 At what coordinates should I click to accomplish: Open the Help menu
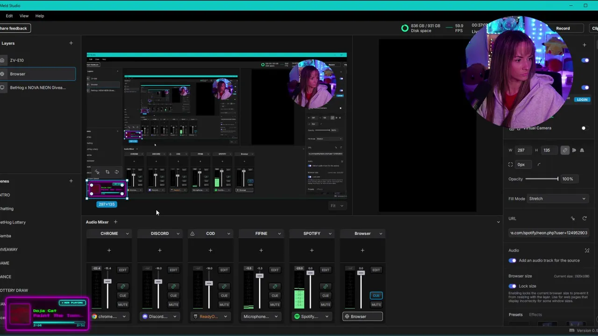[x=40, y=16]
